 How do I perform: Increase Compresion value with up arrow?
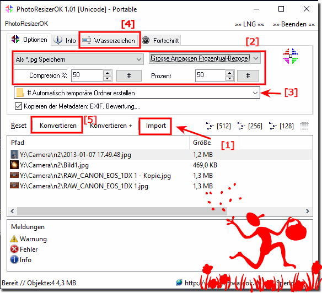(107, 73)
